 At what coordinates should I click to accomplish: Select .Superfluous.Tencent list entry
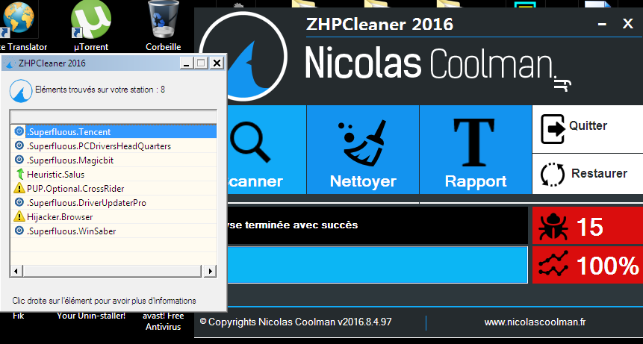pyautogui.click(x=69, y=132)
